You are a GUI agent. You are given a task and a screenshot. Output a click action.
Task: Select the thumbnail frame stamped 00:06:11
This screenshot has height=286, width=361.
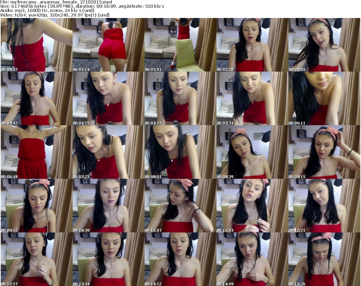[x=324, y=98]
